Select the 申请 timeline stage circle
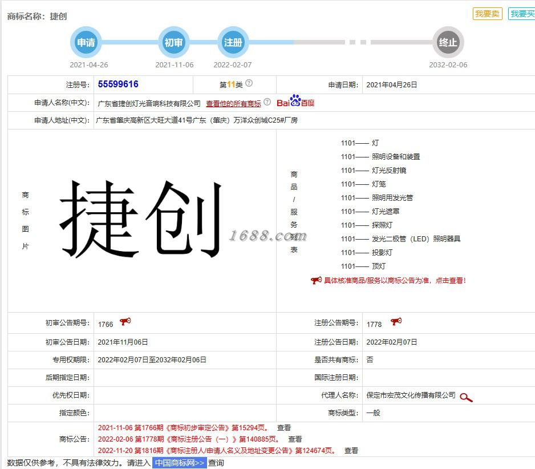535x469 pixels. [x=86, y=42]
